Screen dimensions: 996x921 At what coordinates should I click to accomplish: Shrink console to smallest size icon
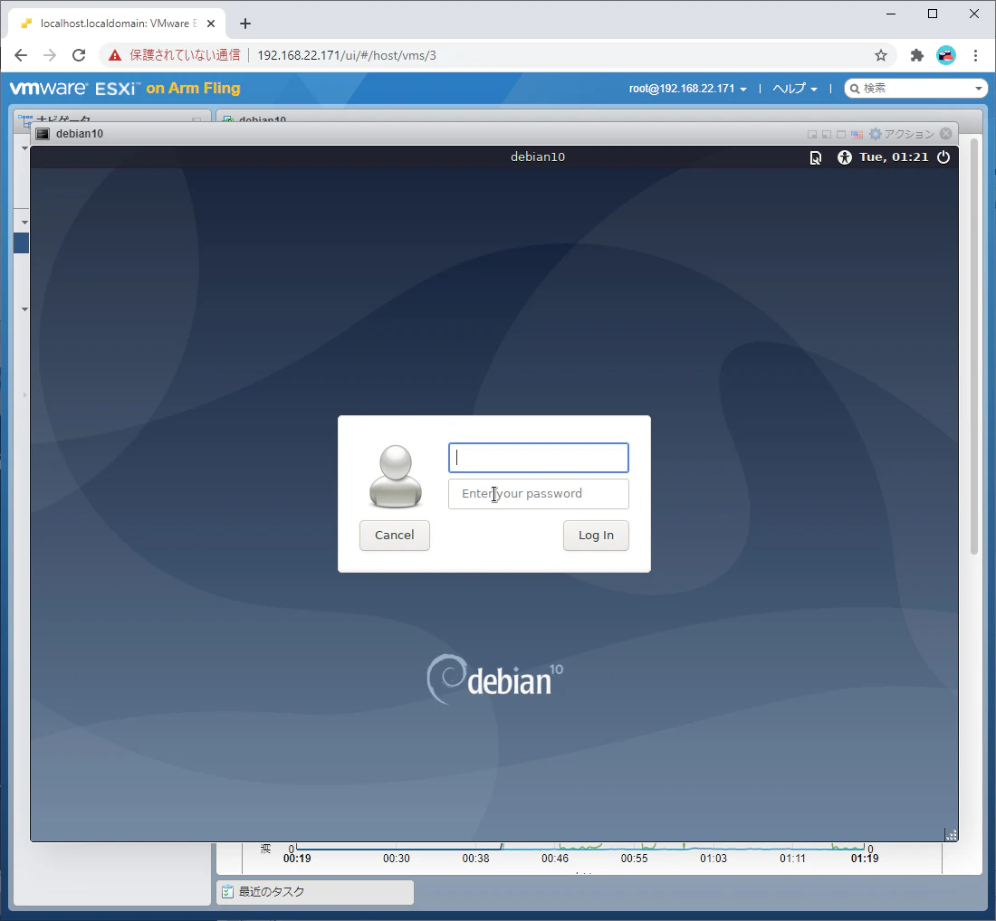(x=812, y=135)
